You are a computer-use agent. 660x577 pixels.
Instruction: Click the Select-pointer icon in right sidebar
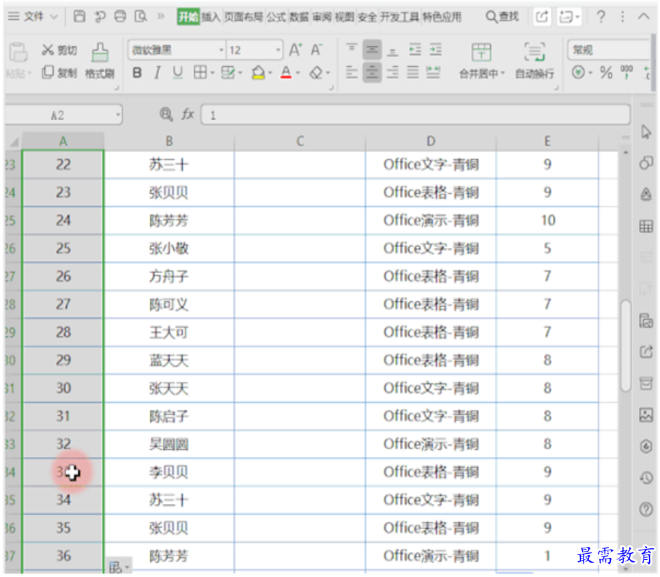[x=646, y=132]
